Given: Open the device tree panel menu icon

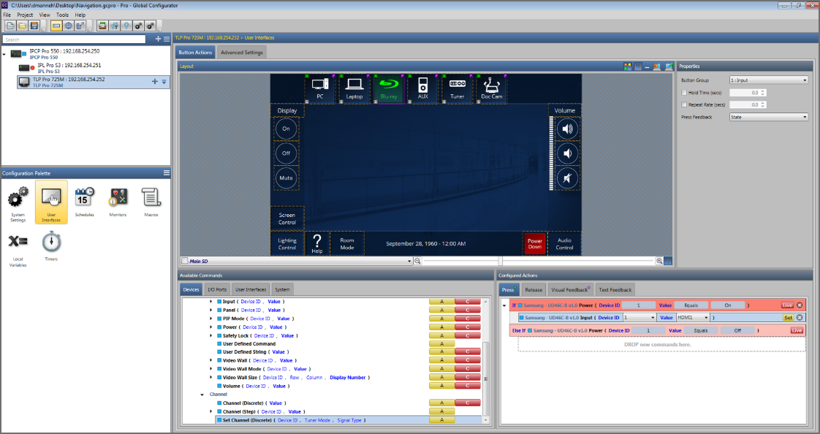Looking at the screenshot, I should (x=167, y=39).
